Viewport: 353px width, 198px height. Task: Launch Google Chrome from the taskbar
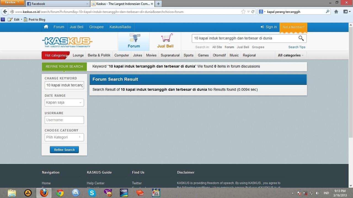(x=60, y=193)
